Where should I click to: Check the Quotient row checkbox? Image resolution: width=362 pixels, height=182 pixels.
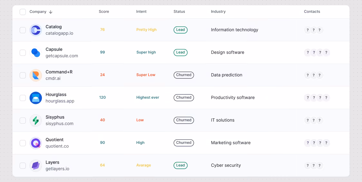coord(23,143)
